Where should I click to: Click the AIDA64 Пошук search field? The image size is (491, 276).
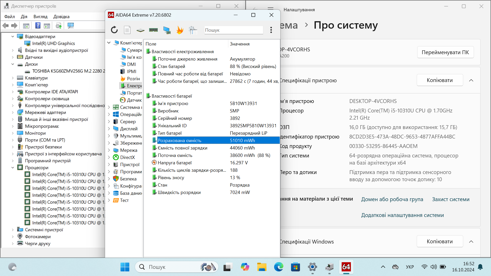pos(234,30)
